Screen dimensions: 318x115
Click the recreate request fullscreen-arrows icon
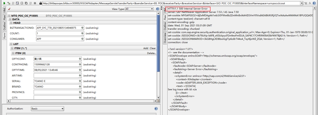click(17, 3)
